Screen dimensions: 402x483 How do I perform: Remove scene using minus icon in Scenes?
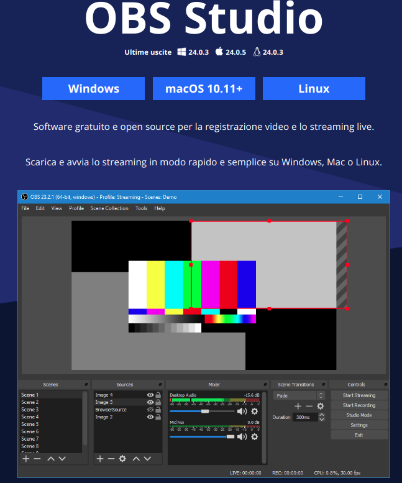point(37,458)
